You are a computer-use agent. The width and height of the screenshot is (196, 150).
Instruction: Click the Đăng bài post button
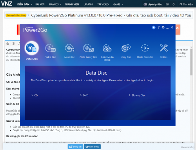click(75, 146)
